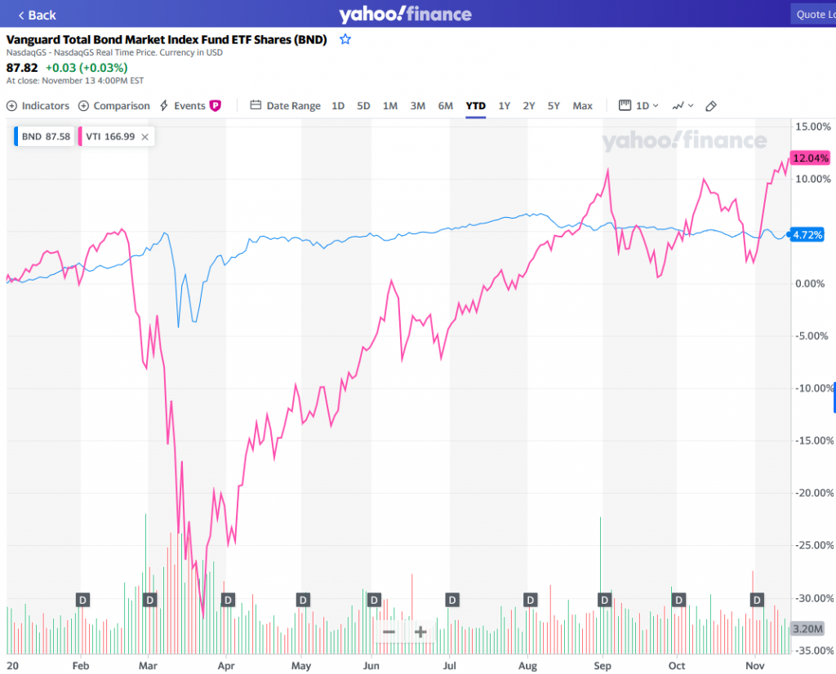Click the blue 4.72% BND label
Viewport: 836px width, 674px height.
(x=807, y=235)
